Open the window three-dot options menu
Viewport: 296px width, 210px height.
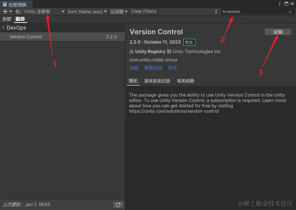280,4
